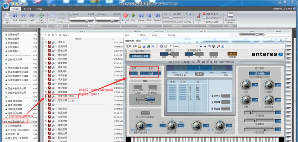Click the undo arrow in plugin toolbar
This screenshot has width=298, height=142.
(153, 46)
